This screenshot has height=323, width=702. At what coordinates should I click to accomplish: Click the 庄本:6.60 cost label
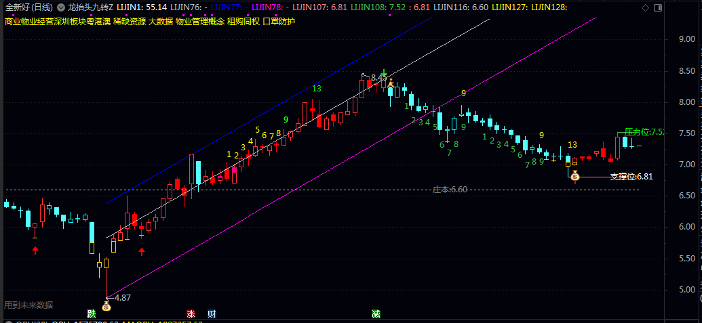(450, 190)
